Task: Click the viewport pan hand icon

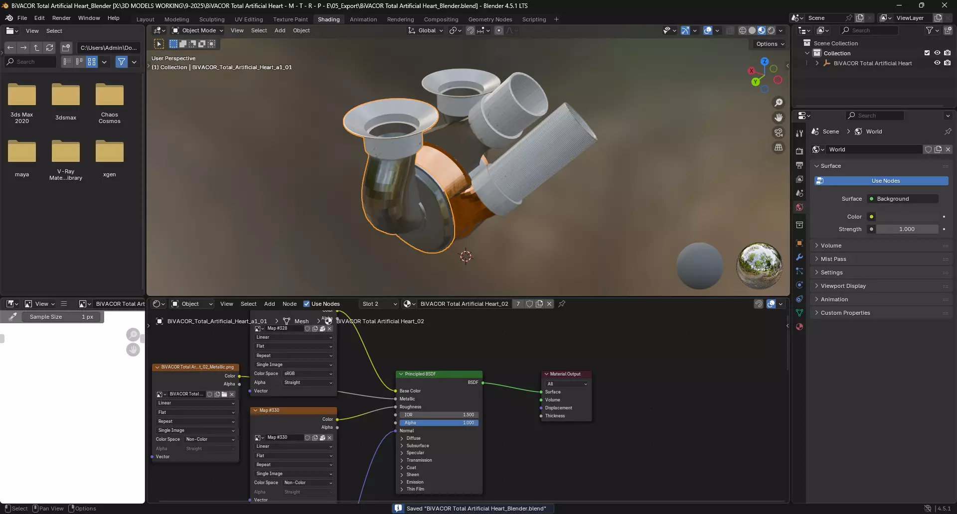Action: coord(779,118)
